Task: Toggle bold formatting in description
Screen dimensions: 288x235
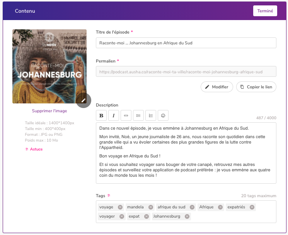Action: pyautogui.click(x=101, y=115)
